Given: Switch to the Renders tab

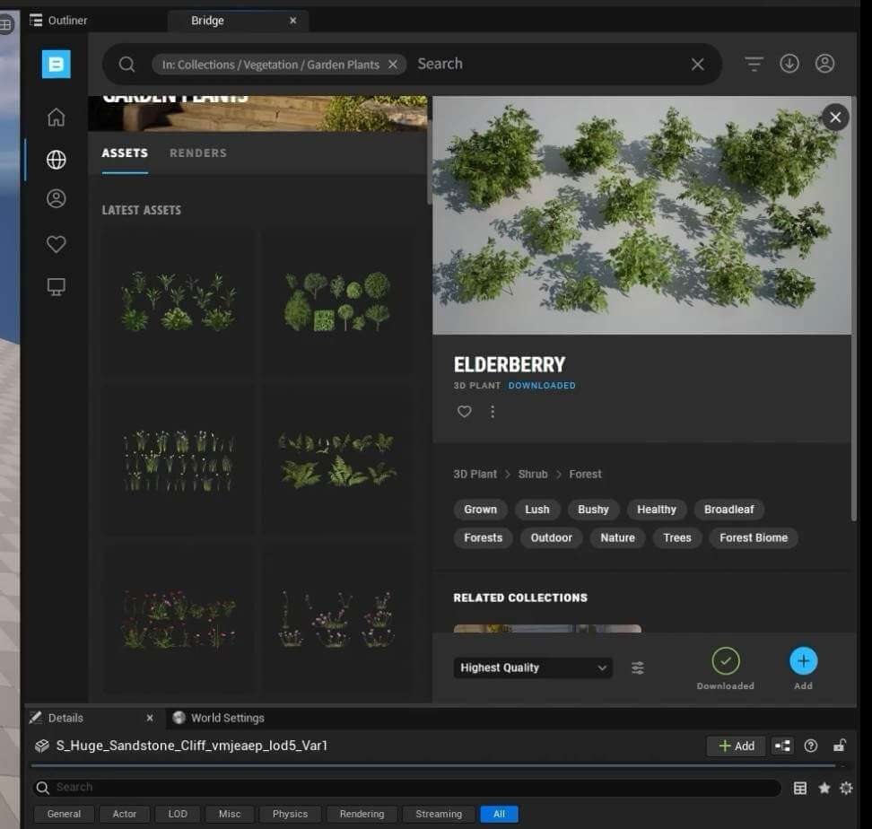Looking at the screenshot, I should [x=198, y=153].
